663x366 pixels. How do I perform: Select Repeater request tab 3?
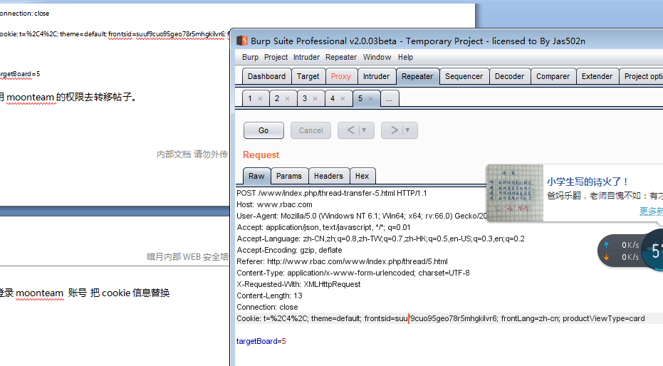click(x=305, y=98)
